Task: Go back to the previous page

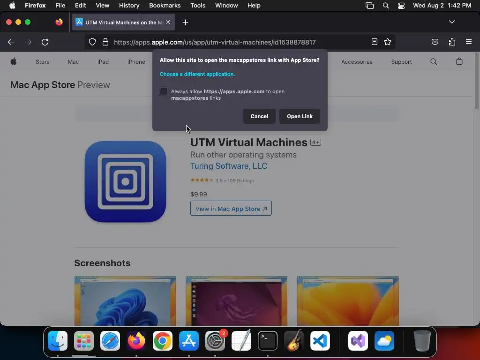Action: pyautogui.click(x=11, y=42)
